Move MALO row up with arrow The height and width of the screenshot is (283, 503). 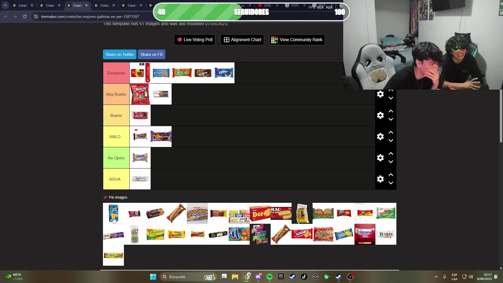[391, 132]
